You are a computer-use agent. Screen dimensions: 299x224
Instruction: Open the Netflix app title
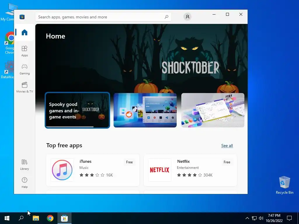[x=183, y=161]
